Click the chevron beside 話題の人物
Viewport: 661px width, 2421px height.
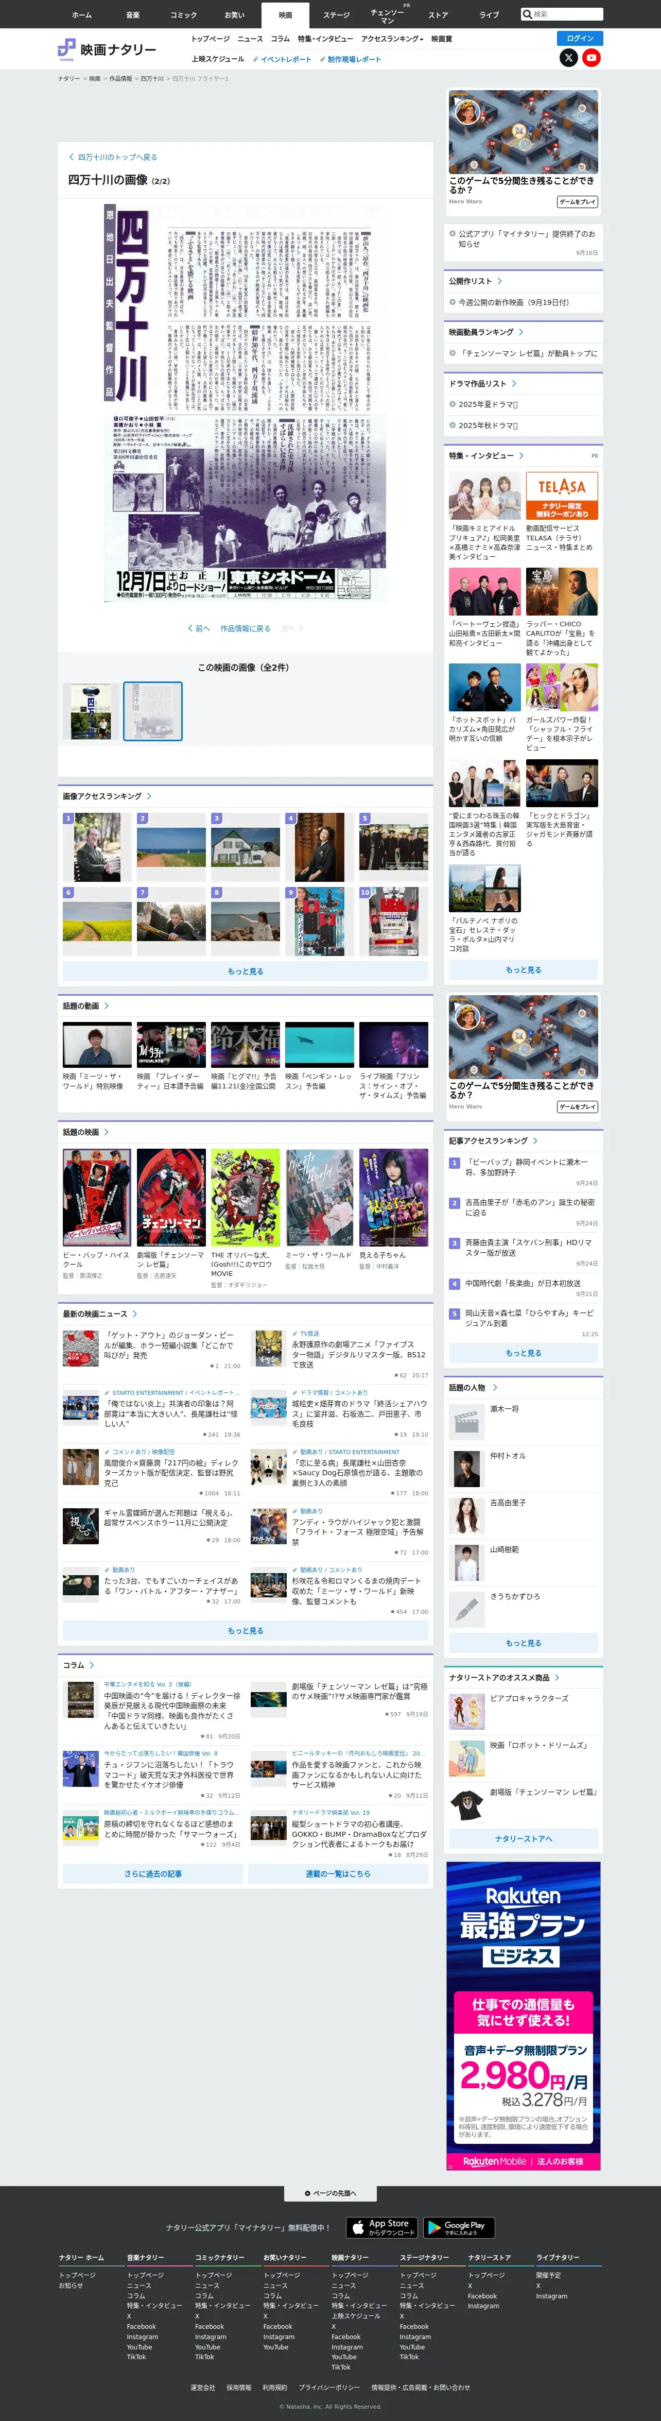(x=495, y=1387)
